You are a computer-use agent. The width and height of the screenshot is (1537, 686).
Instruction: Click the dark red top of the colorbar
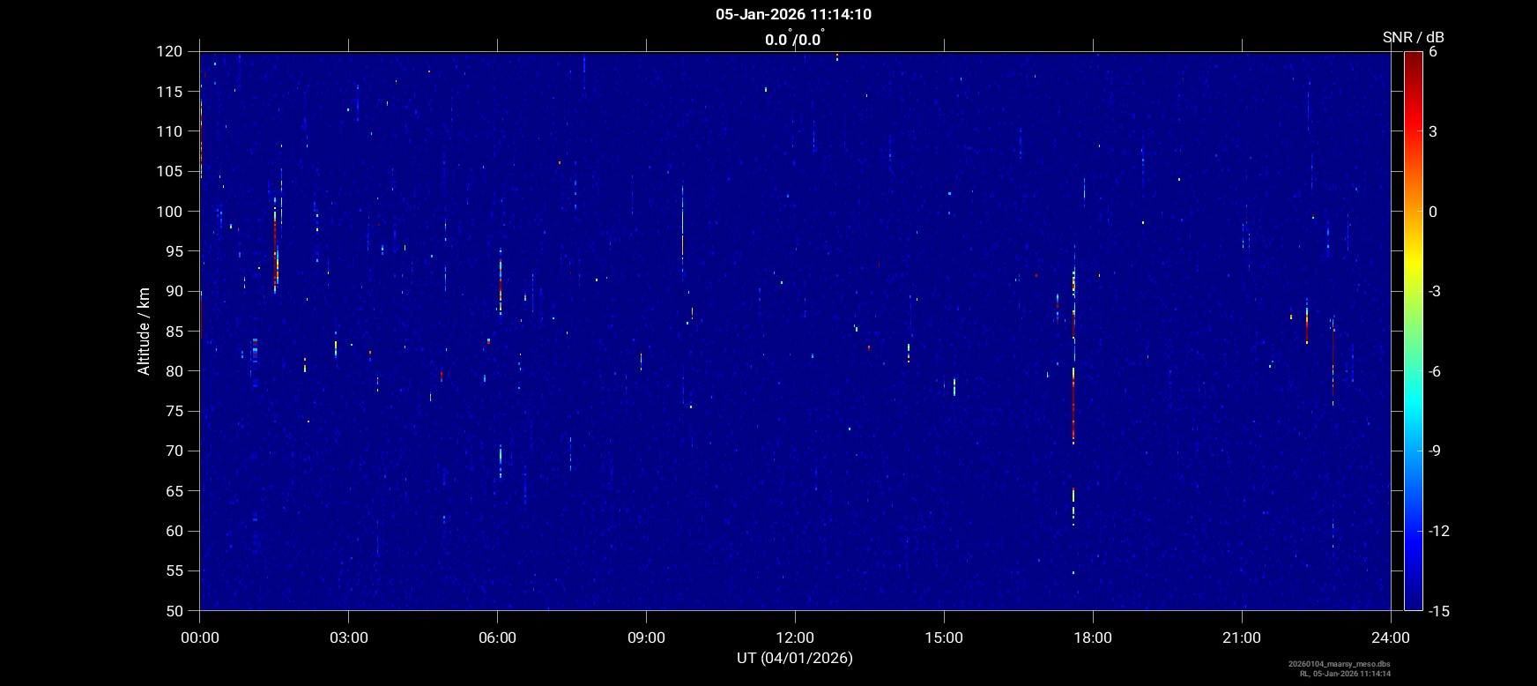click(1413, 58)
